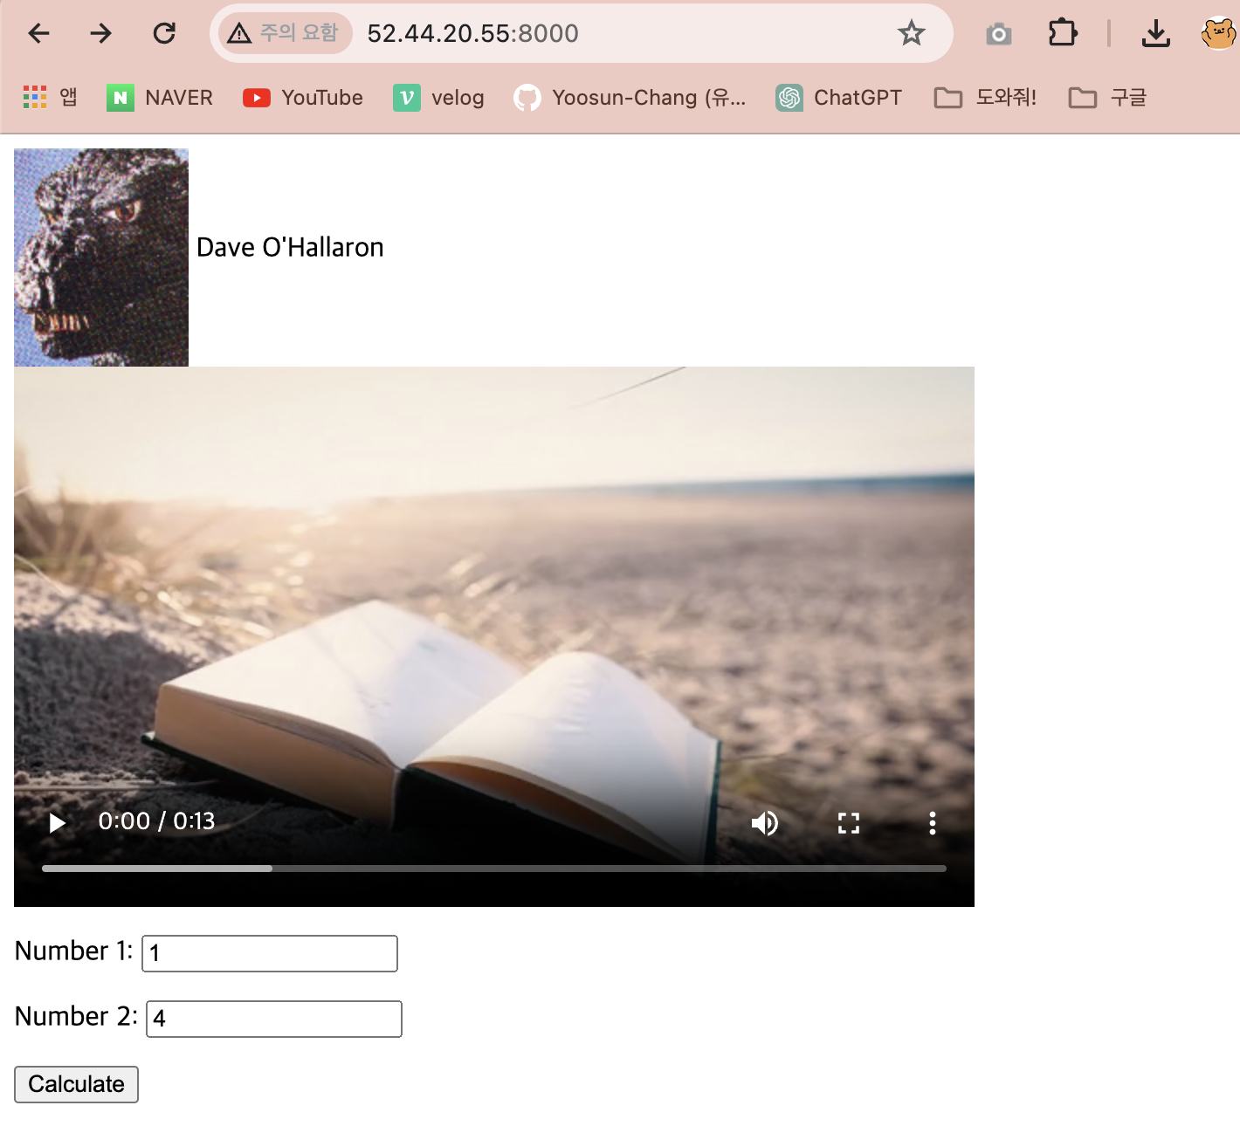Click the Number 2 label
Screen dimensions: 1240x1133
pyautogui.click(x=77, y=1016)
